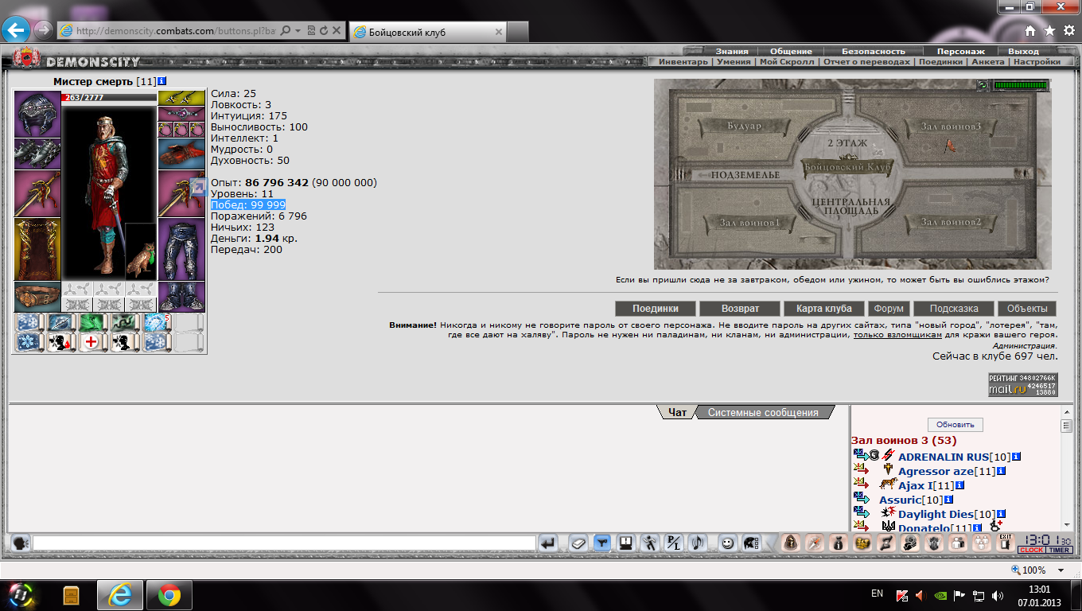1082x611 pixels.
Task: Click the exit door icon
Action: [x=1006, y=543]
